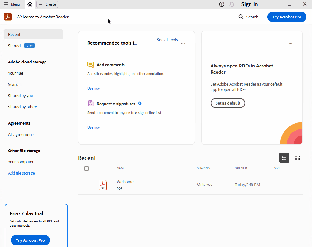
Task: Click the Add comments tool title
Action: [x=111, y=65]
